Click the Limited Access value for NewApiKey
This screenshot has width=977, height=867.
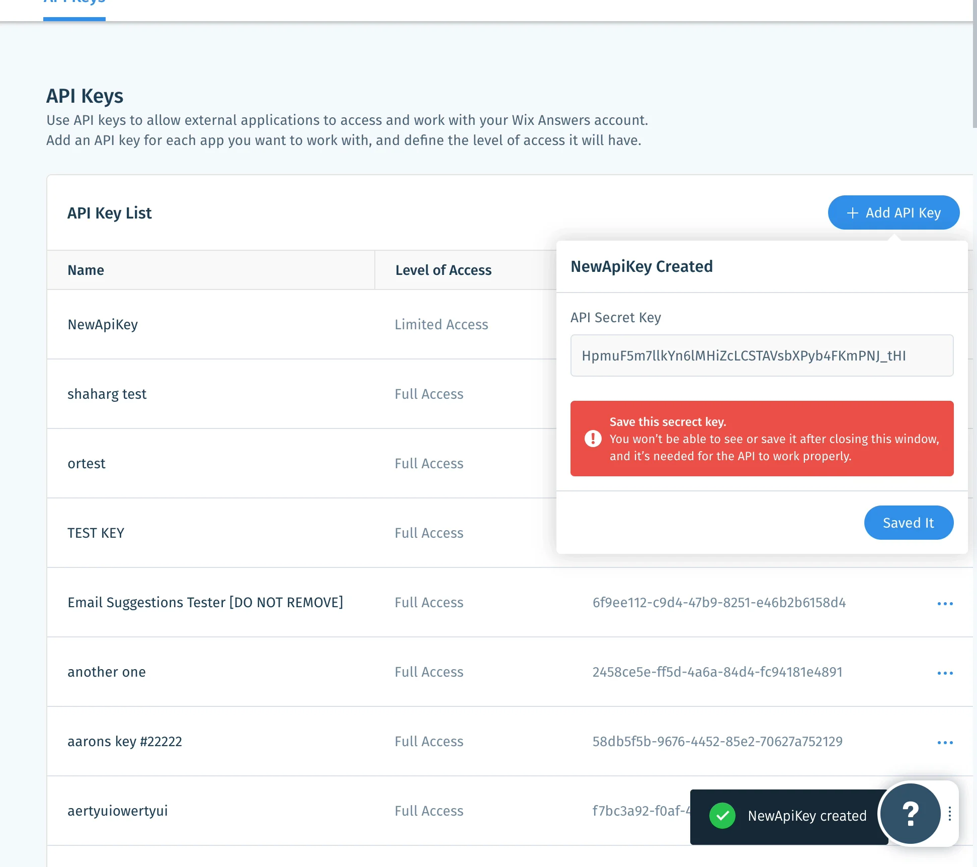click(x=441, y=325)
